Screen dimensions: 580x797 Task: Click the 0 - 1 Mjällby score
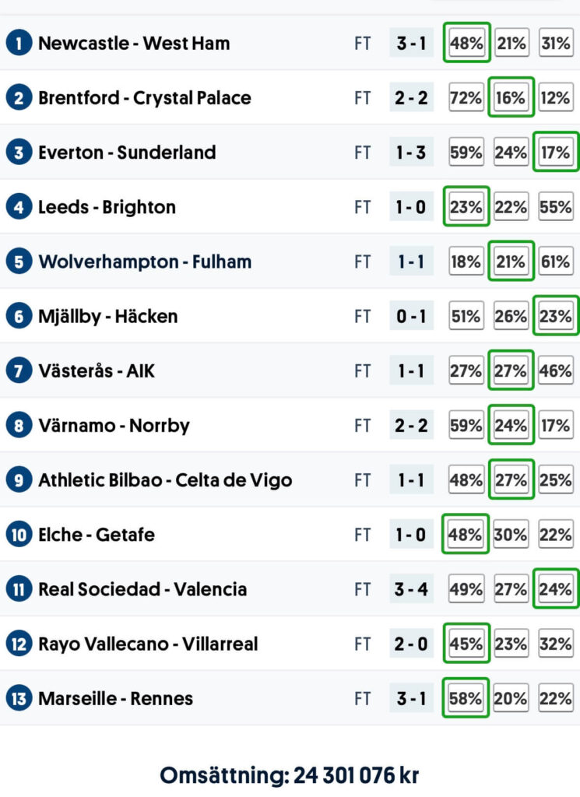[411, 316]
